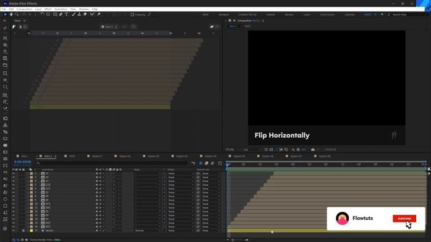Open the Window menu
Screen dimensions: 431x242
point(84,9)
